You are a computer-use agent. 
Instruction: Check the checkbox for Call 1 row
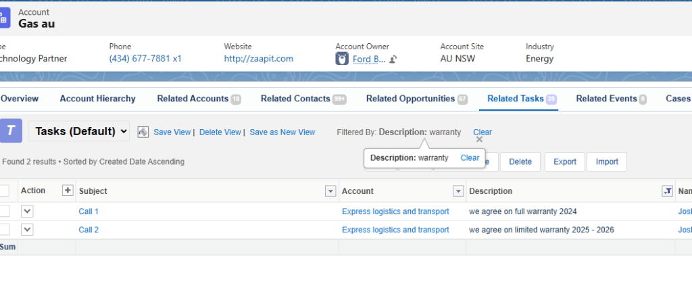(4, 211)
